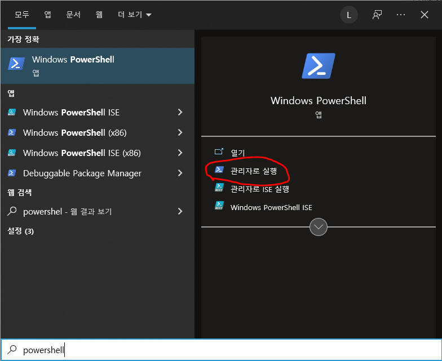442x361 pixels.
Task: Switch to the 모두 tab
Action: 22,15
